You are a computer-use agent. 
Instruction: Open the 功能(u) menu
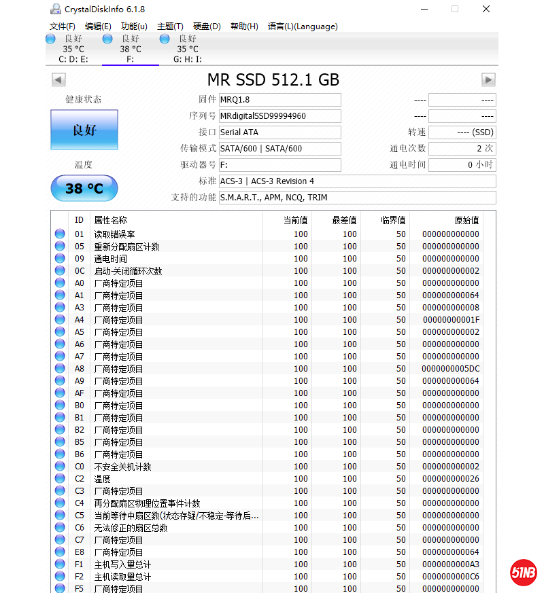click(x=134, y=26)
